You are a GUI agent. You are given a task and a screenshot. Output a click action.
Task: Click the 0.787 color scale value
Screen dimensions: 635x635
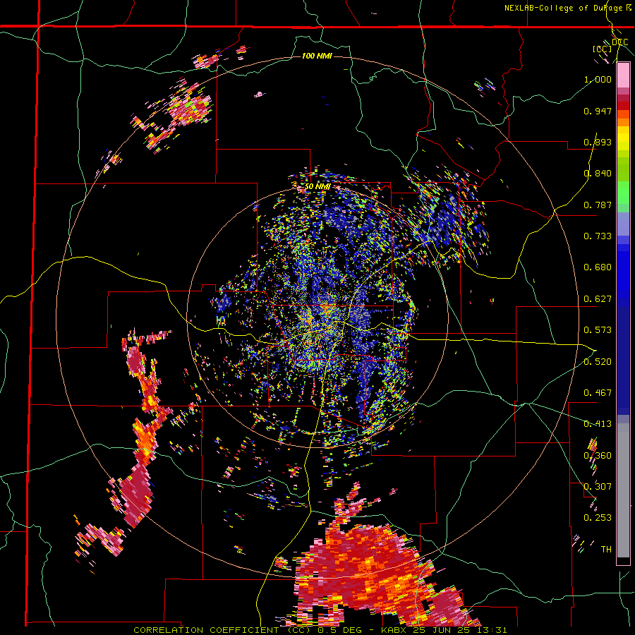[598, 205]
